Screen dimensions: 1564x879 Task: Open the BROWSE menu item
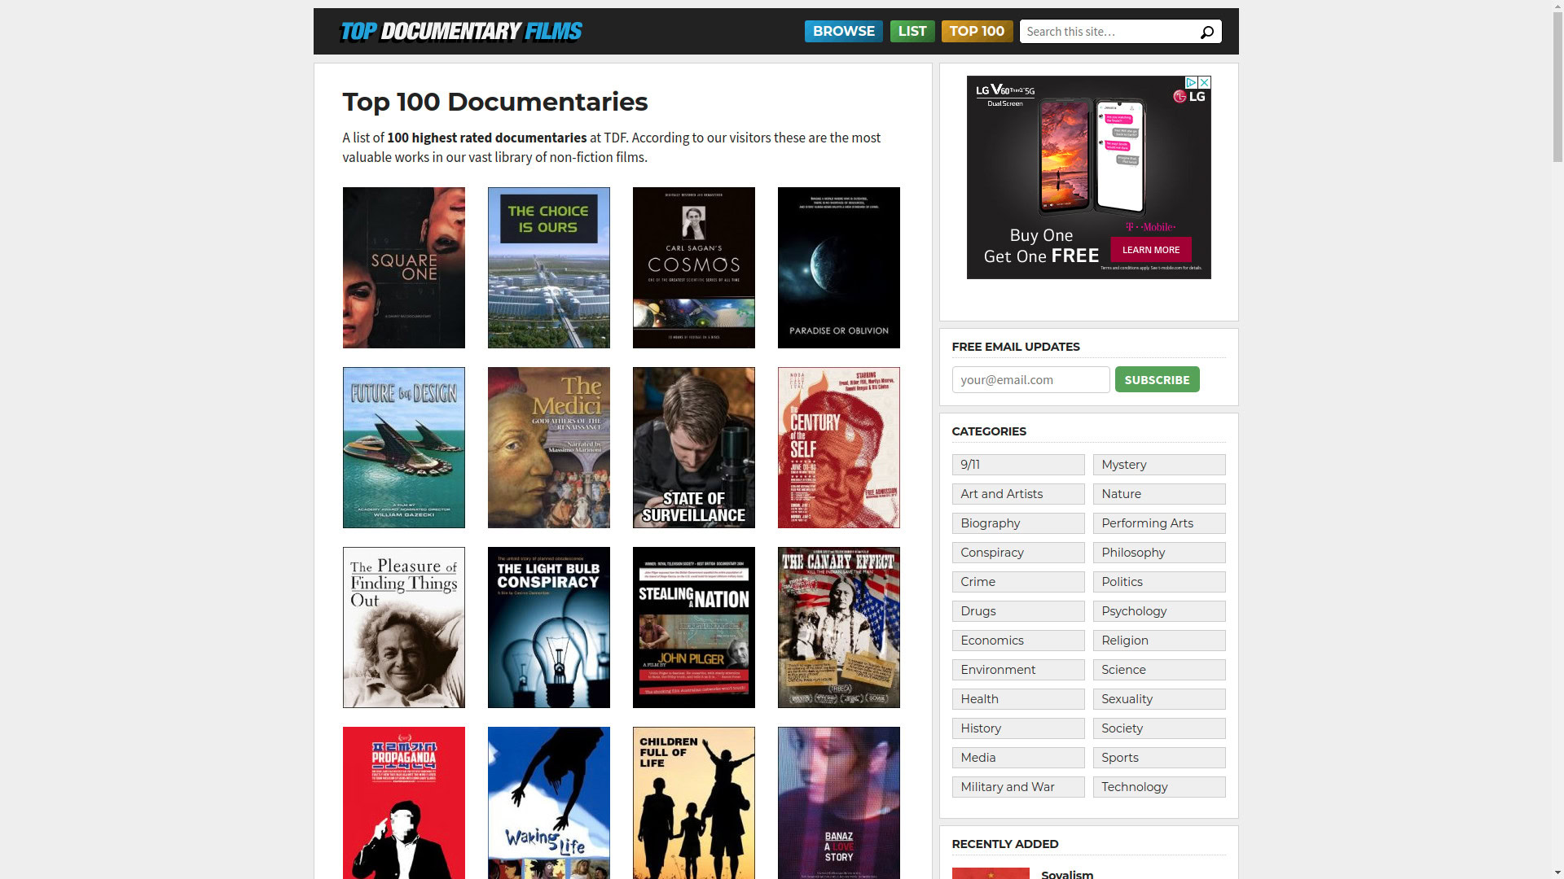point(843,32)
